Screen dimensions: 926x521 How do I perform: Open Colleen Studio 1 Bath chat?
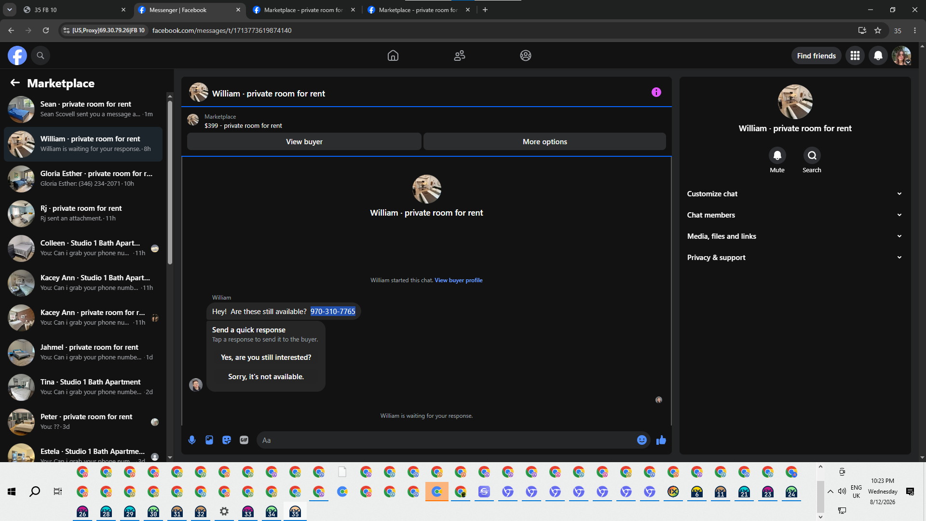(x=83, y=248)
